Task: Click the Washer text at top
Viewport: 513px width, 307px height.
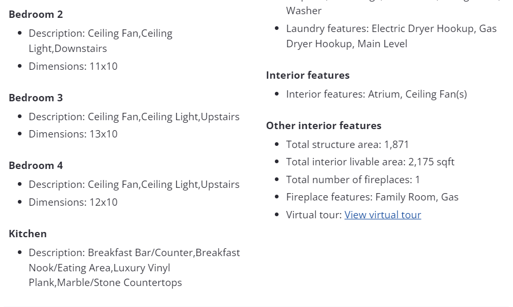Action: (x=304, y=10)
